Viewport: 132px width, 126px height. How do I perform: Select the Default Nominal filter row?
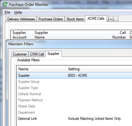74,94
